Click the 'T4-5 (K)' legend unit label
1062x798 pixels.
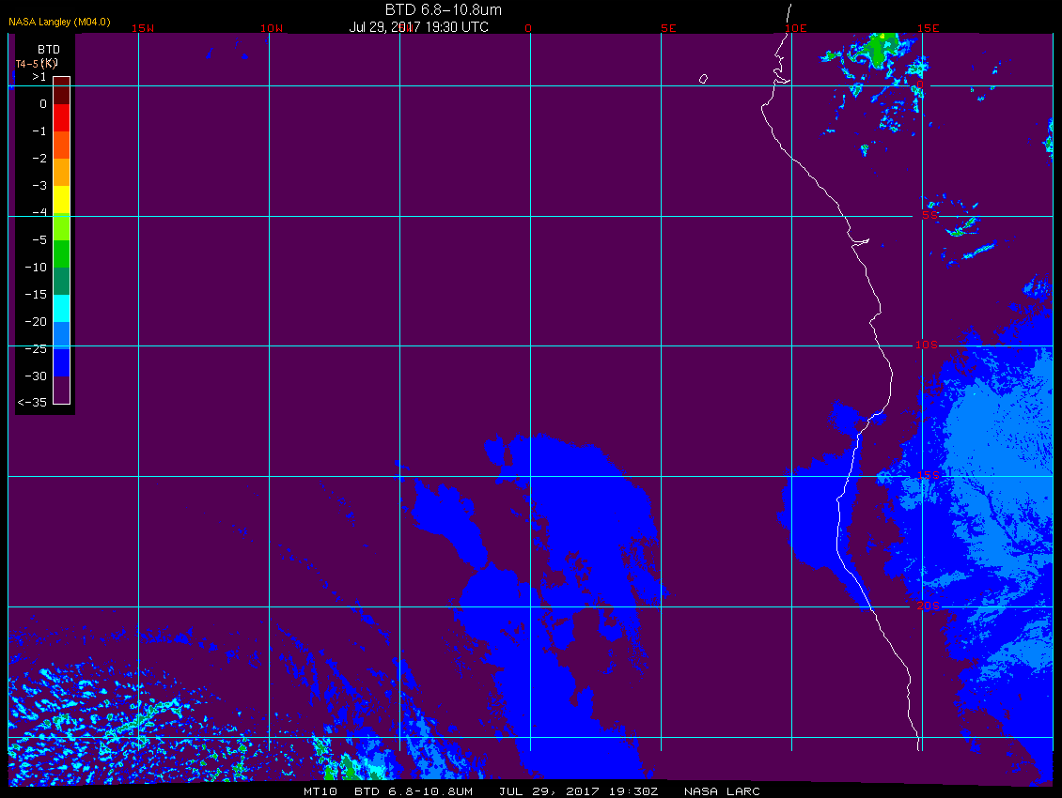(x=37, y=64)
